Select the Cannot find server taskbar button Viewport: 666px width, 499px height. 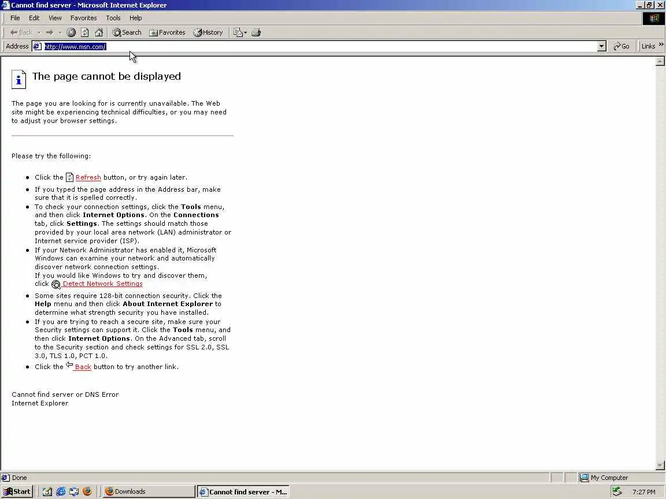[x=243, y=492]
